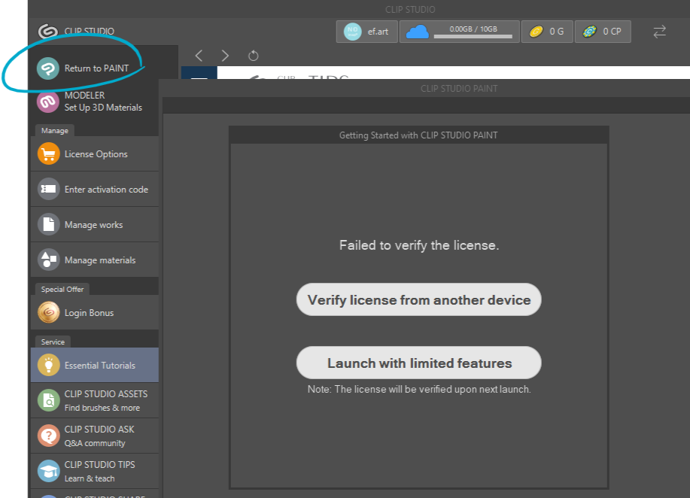The height and width of the screenshot is (498, 690).
Task: Select the License Options menu label
Action: (96, 154)
